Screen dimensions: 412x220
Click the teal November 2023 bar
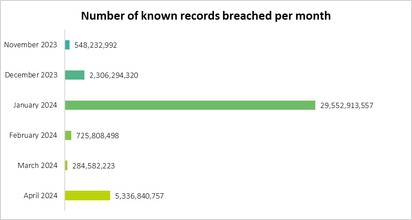[x=67, y=45]
